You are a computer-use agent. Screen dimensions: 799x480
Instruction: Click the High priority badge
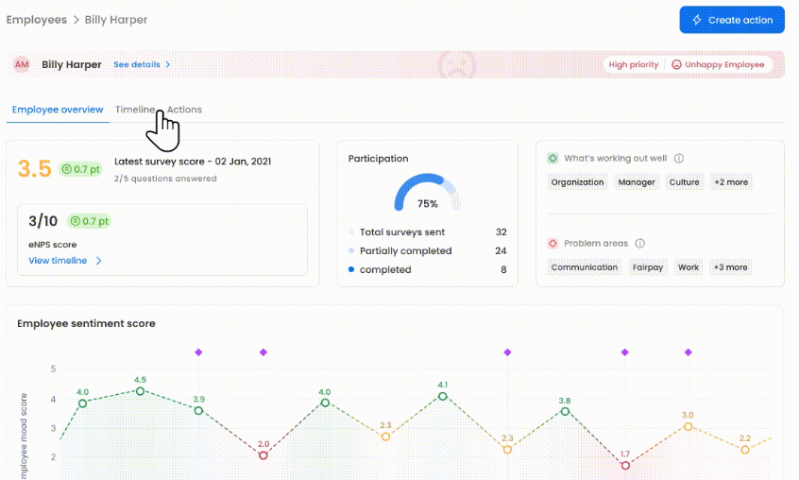click(633, 65)
